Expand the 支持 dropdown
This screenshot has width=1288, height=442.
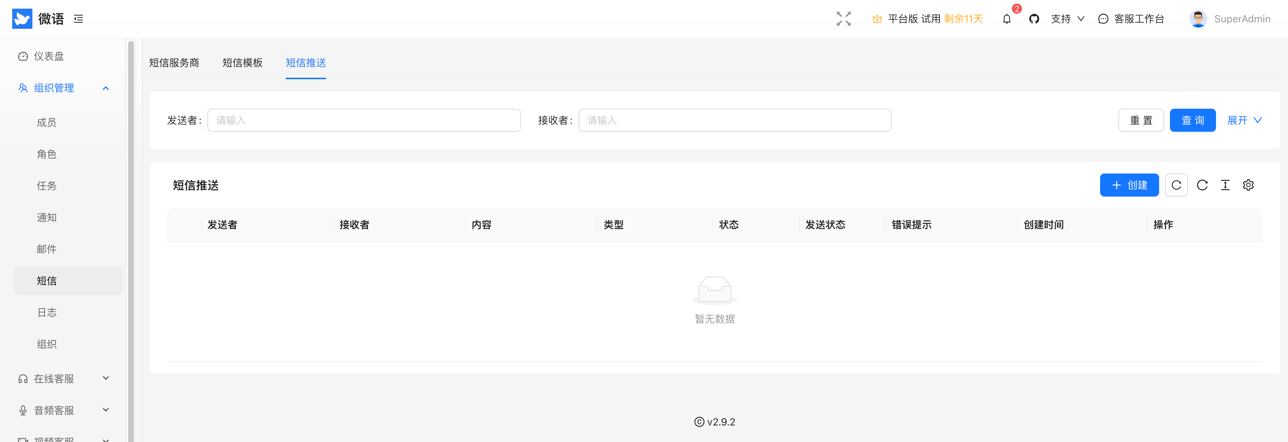click(1067, 19)
